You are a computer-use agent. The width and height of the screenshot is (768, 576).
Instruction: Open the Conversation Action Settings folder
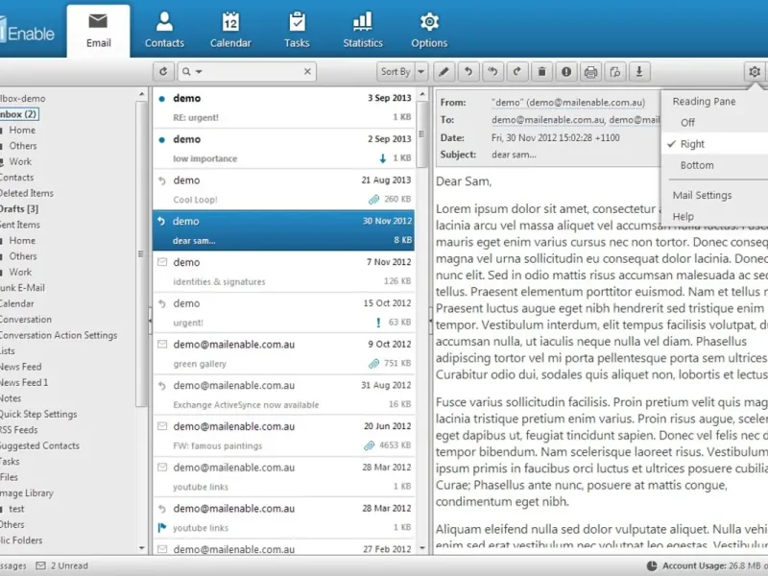(x=59, y=335)
